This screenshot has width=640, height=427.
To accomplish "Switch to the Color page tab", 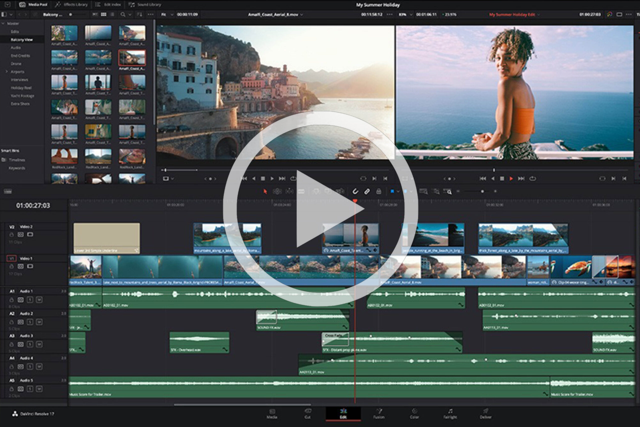I will [x=414, y=414].
